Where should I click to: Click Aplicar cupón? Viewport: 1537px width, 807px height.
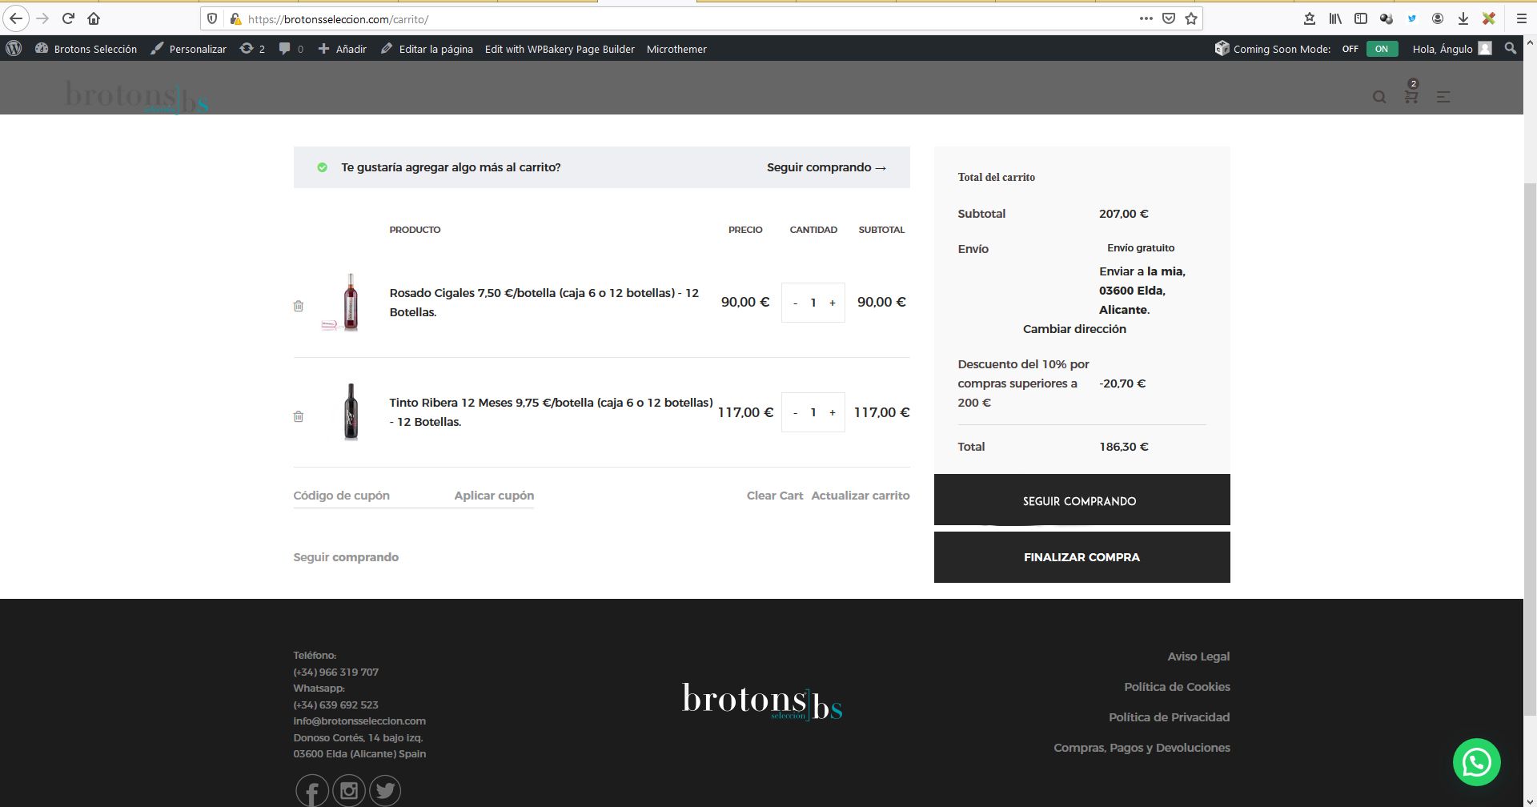click(x=494, y=496)
